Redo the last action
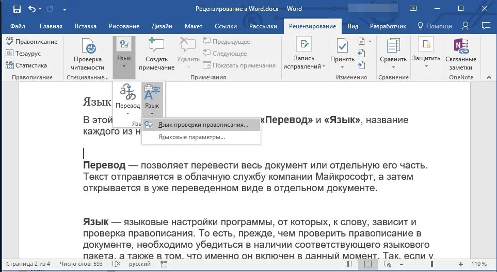497x272 pixels. tap(50, 9)
